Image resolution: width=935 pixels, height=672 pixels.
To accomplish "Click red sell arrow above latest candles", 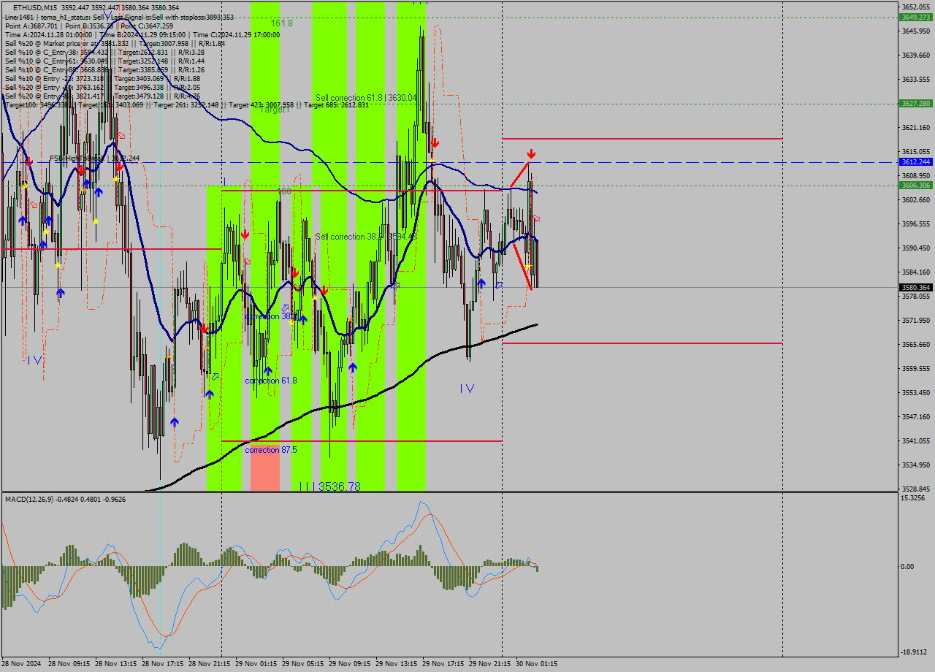I will coord(532,154).
